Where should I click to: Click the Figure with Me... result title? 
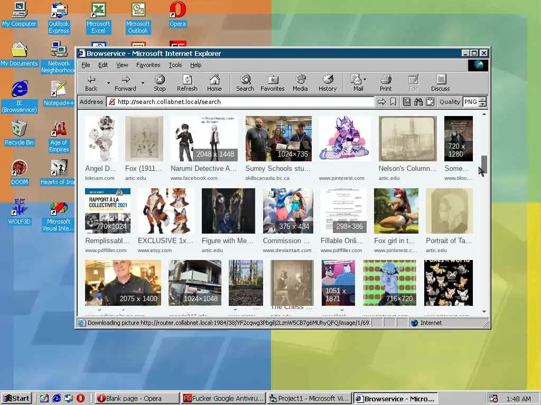coord(228,240)
